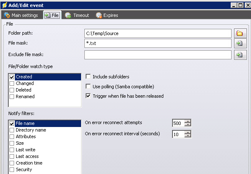Decrease reconnect interval seconds with down arrow

tap(188, 136)
